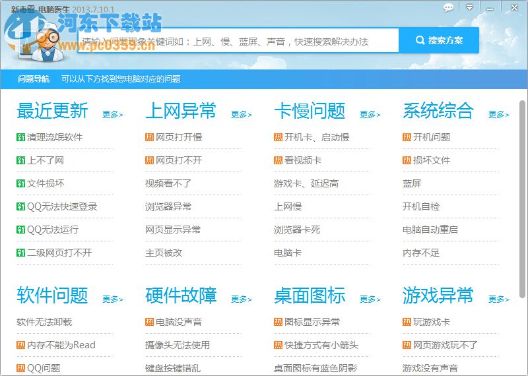528x376 pixels.
Task: Open 电脑自动重启 solution
Action: (x=430, y=230)
